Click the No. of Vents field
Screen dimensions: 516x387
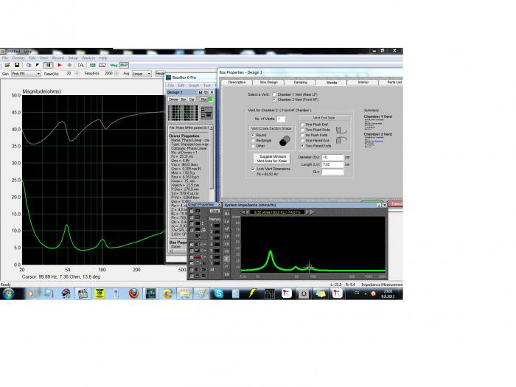point(281,119)
